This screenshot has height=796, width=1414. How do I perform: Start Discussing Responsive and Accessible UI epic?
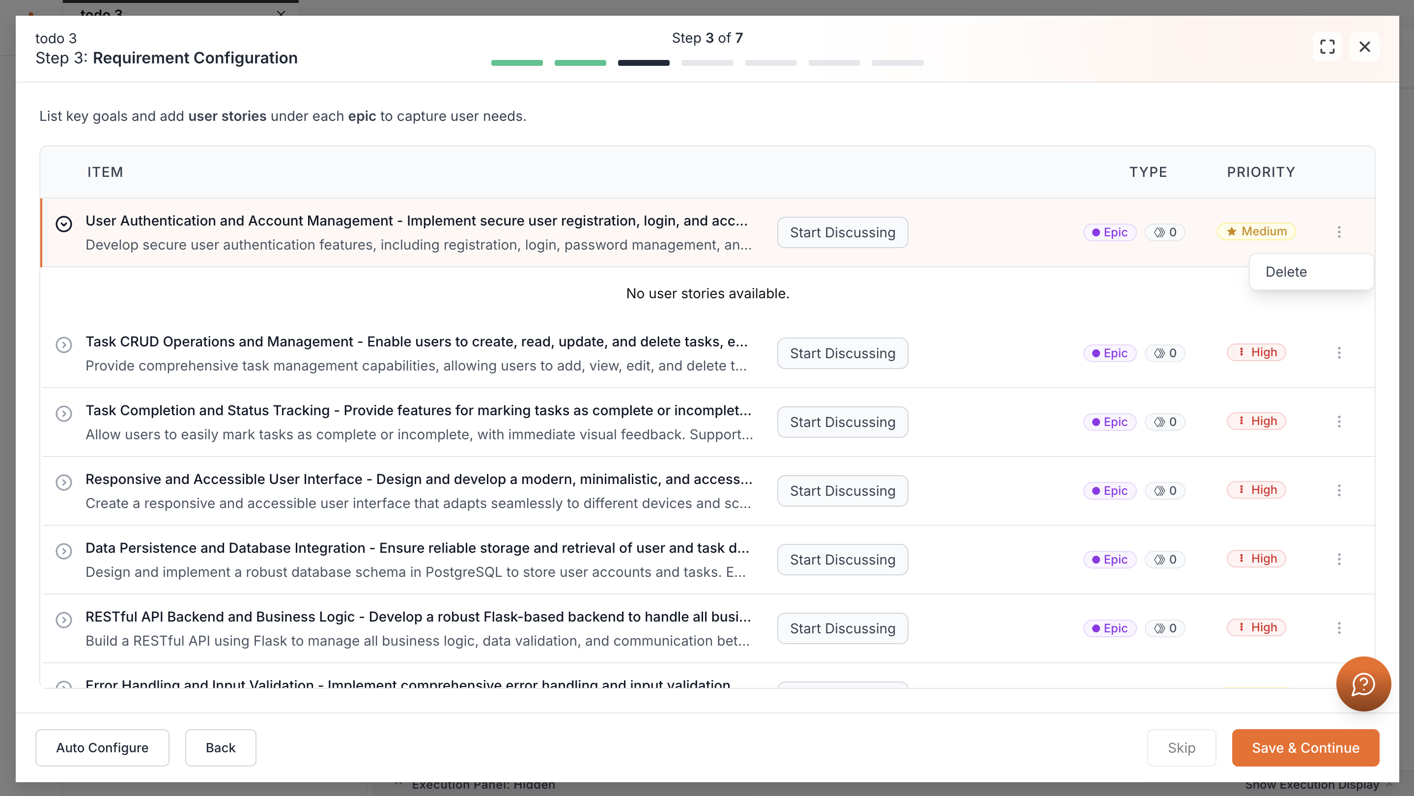tap(842, 491)
